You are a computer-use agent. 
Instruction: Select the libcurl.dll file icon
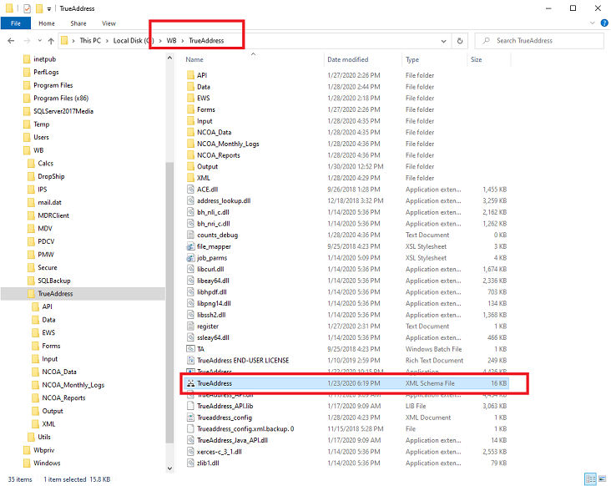[190, 269]
